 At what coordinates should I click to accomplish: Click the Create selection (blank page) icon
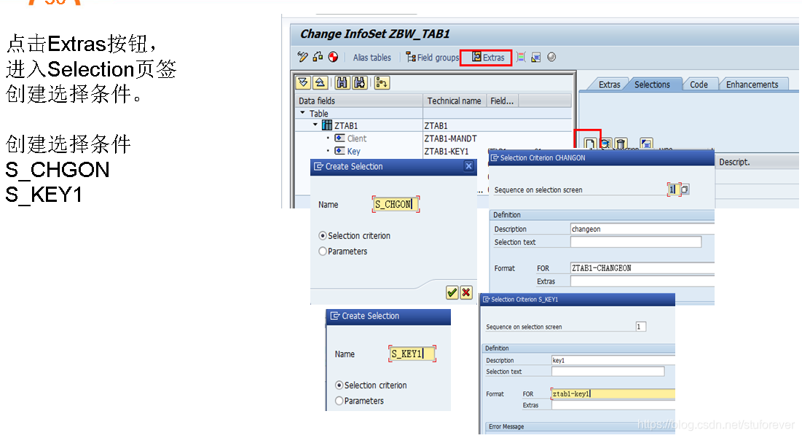tap(590, 144)
